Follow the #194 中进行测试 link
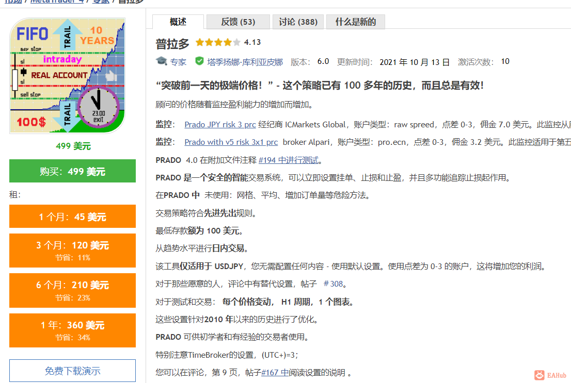 tap(289, 160)
